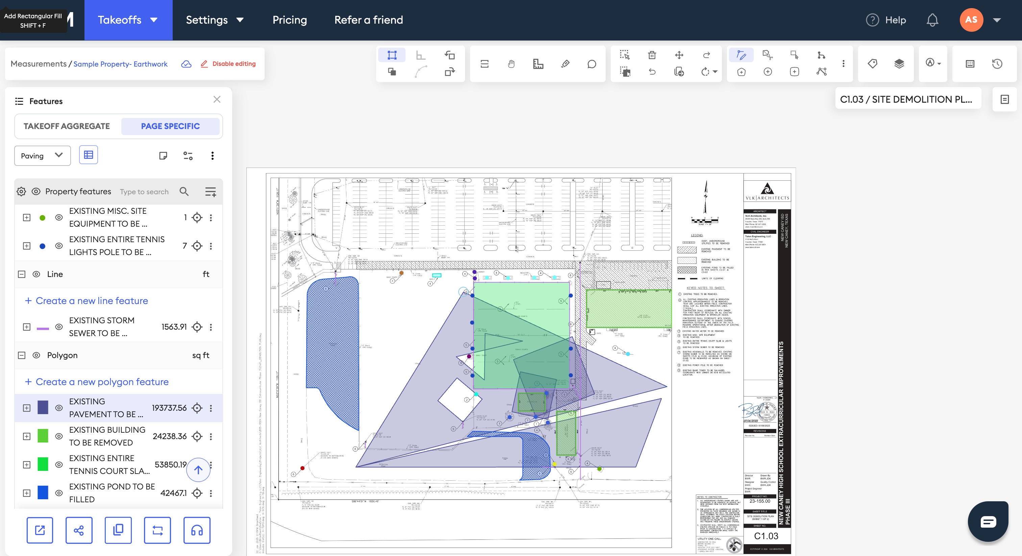The image size is (1022, 556).
Task: Click the trash delete icon
Action: [652, 55]
